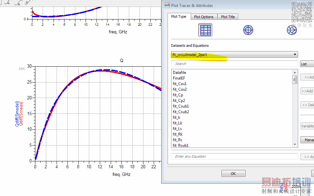314x196 pixels.
Task: Select the polar plot type icon
Action: pyautogui.click(x=248, y=30)
